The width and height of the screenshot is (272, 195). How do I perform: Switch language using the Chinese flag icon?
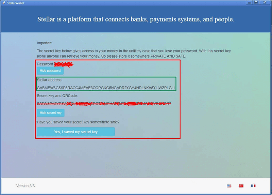[241, 186]
